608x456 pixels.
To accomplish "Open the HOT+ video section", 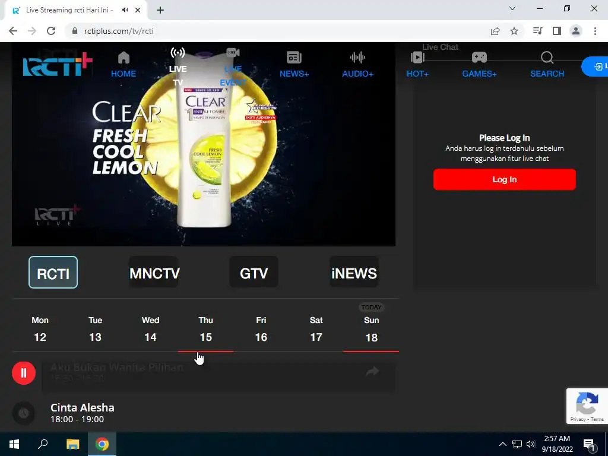I will [x=417, y=64].
